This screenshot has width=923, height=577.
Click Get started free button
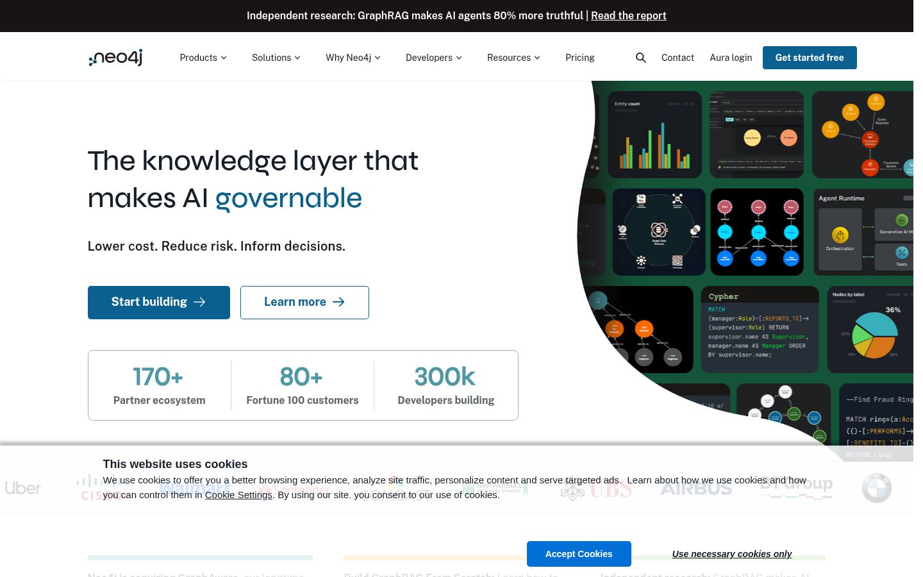pyautogui.click(x=810, y=58)
